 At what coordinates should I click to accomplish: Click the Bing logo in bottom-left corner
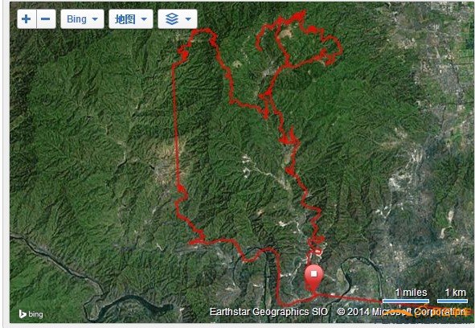(31, 314)
